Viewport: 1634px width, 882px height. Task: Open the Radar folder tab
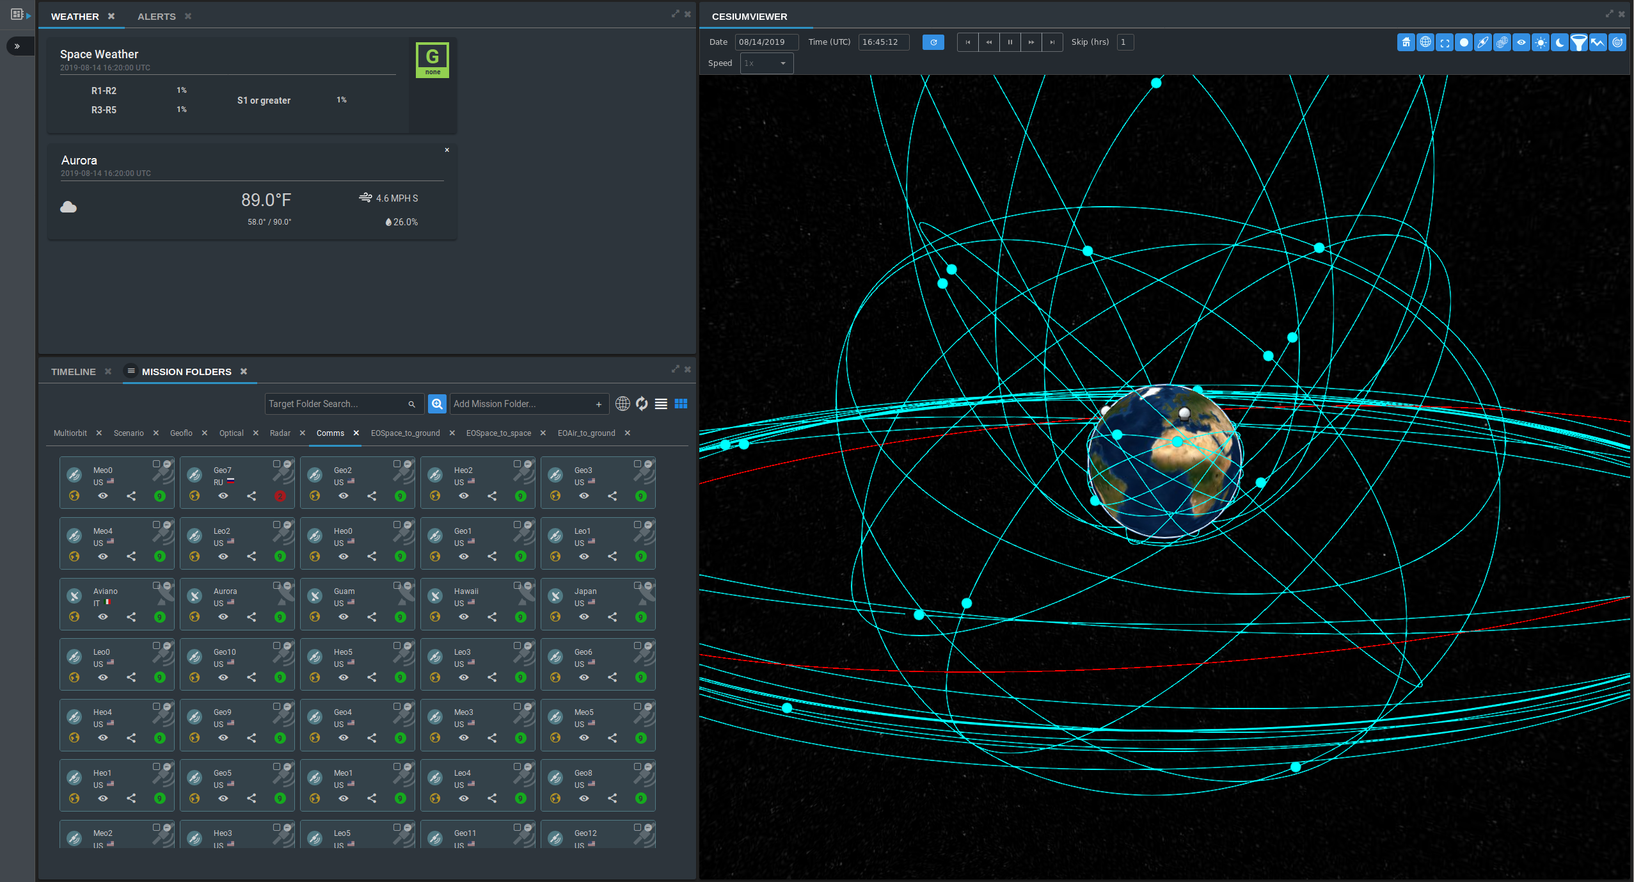tap(280, 433)
